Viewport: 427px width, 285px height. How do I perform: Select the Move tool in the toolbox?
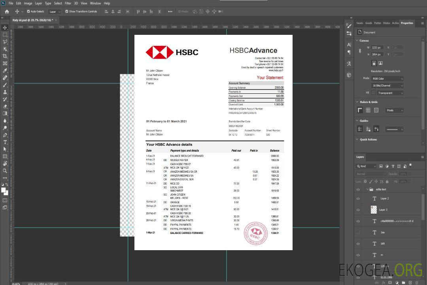(x=5, y=28)
